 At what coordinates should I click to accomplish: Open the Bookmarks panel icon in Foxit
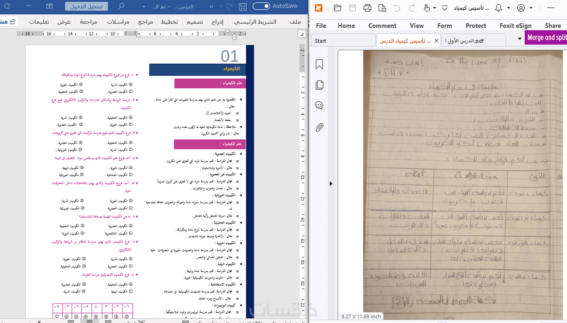[319, 64]
